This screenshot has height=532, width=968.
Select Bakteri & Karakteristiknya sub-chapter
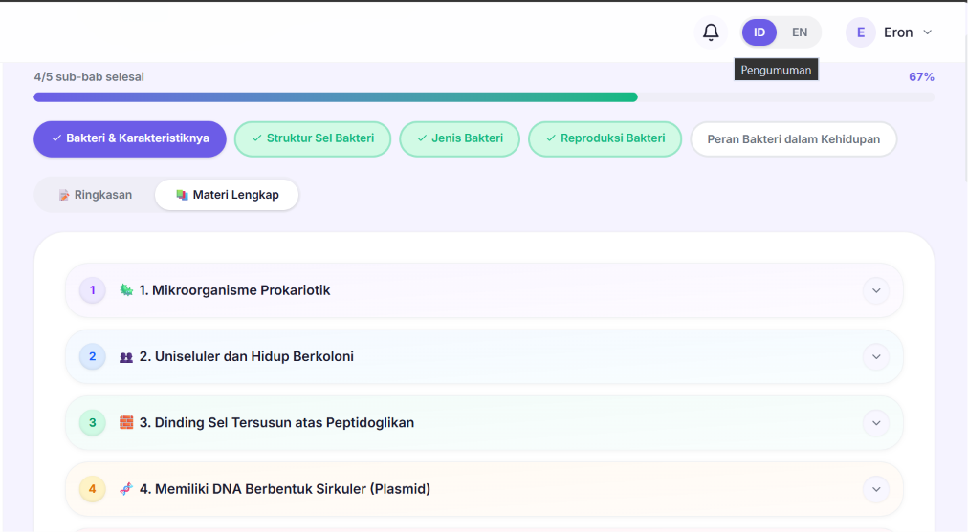coord(130,138)
